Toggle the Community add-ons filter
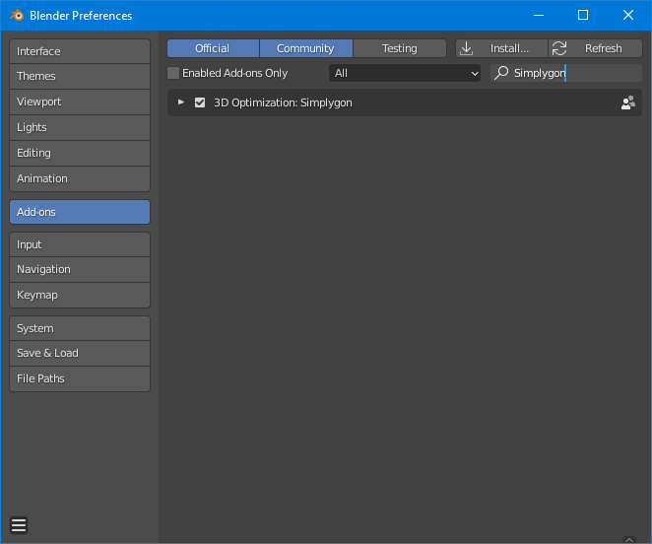 (306, 48)
